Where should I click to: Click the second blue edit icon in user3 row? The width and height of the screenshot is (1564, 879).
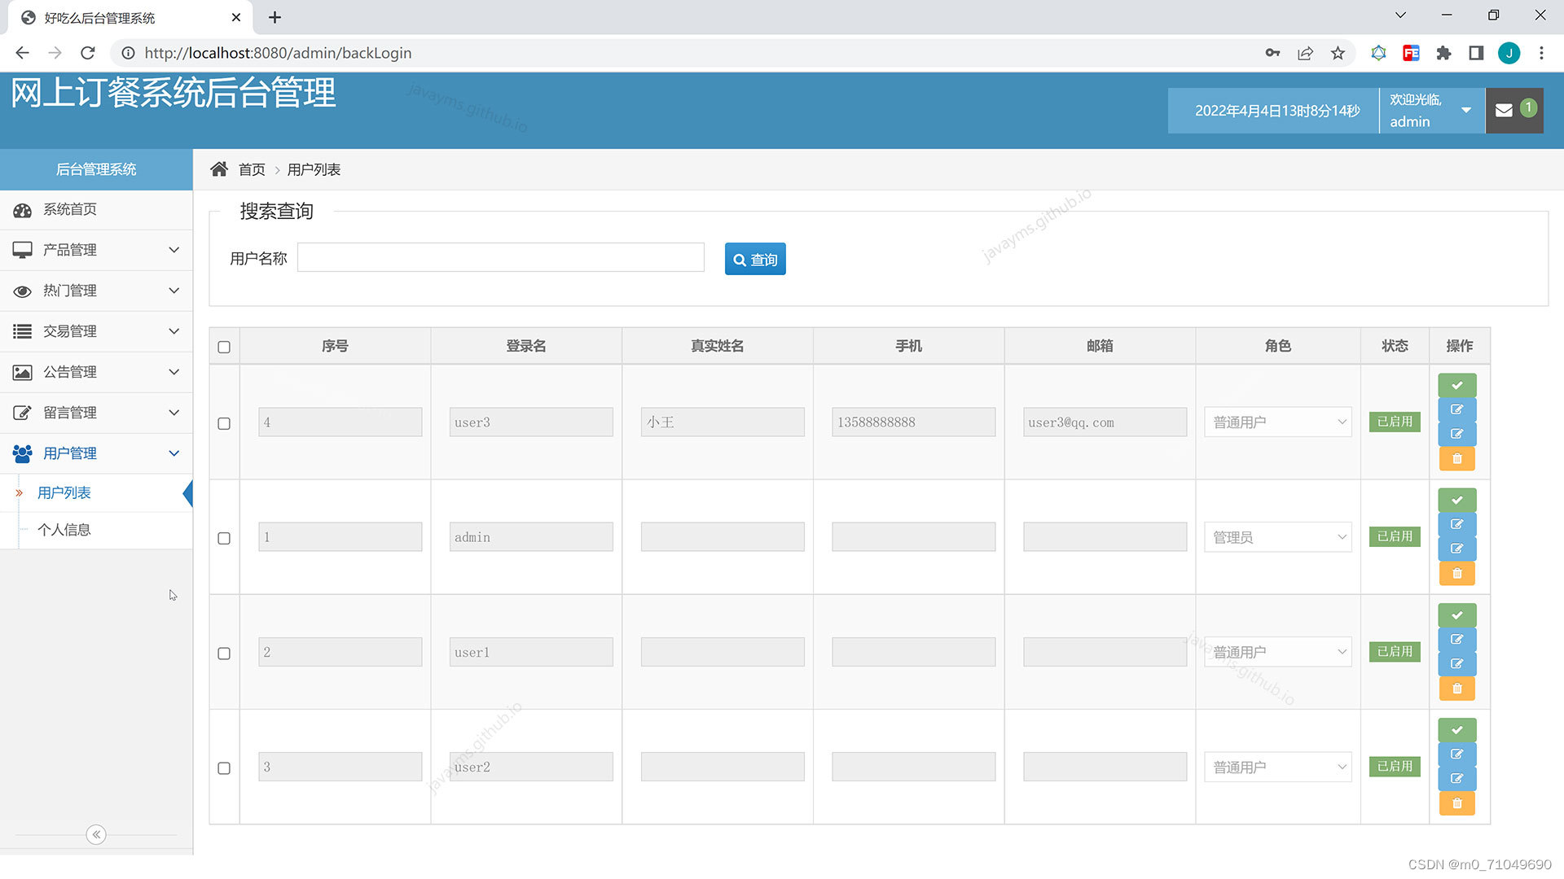tap(1456, 434)
